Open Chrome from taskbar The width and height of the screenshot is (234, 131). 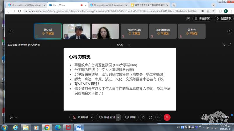47,128
